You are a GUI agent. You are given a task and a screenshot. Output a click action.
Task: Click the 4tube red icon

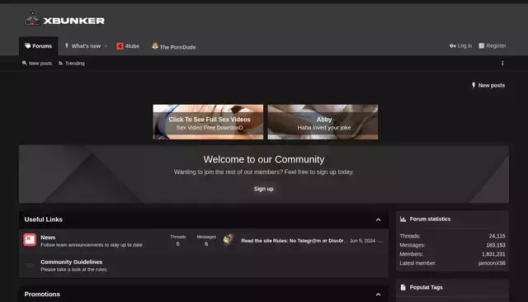click(x=120, y=46)
